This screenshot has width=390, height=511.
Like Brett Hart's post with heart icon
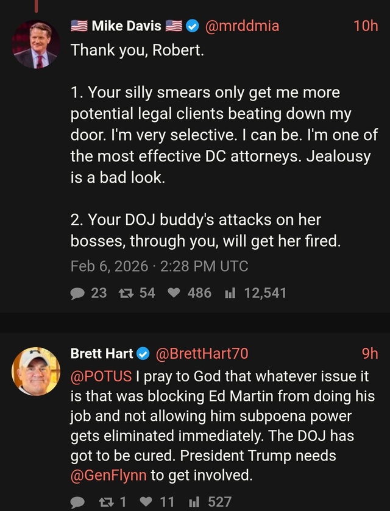pos(147,502)
